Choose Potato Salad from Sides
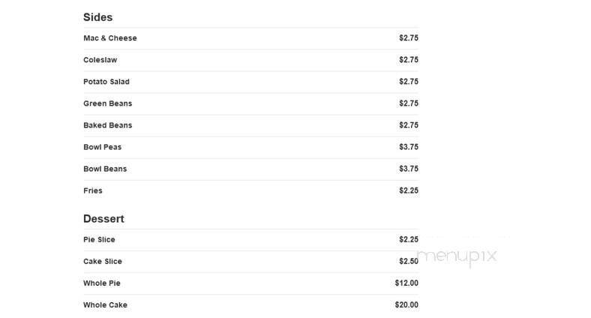 click(x=106, y=82)
